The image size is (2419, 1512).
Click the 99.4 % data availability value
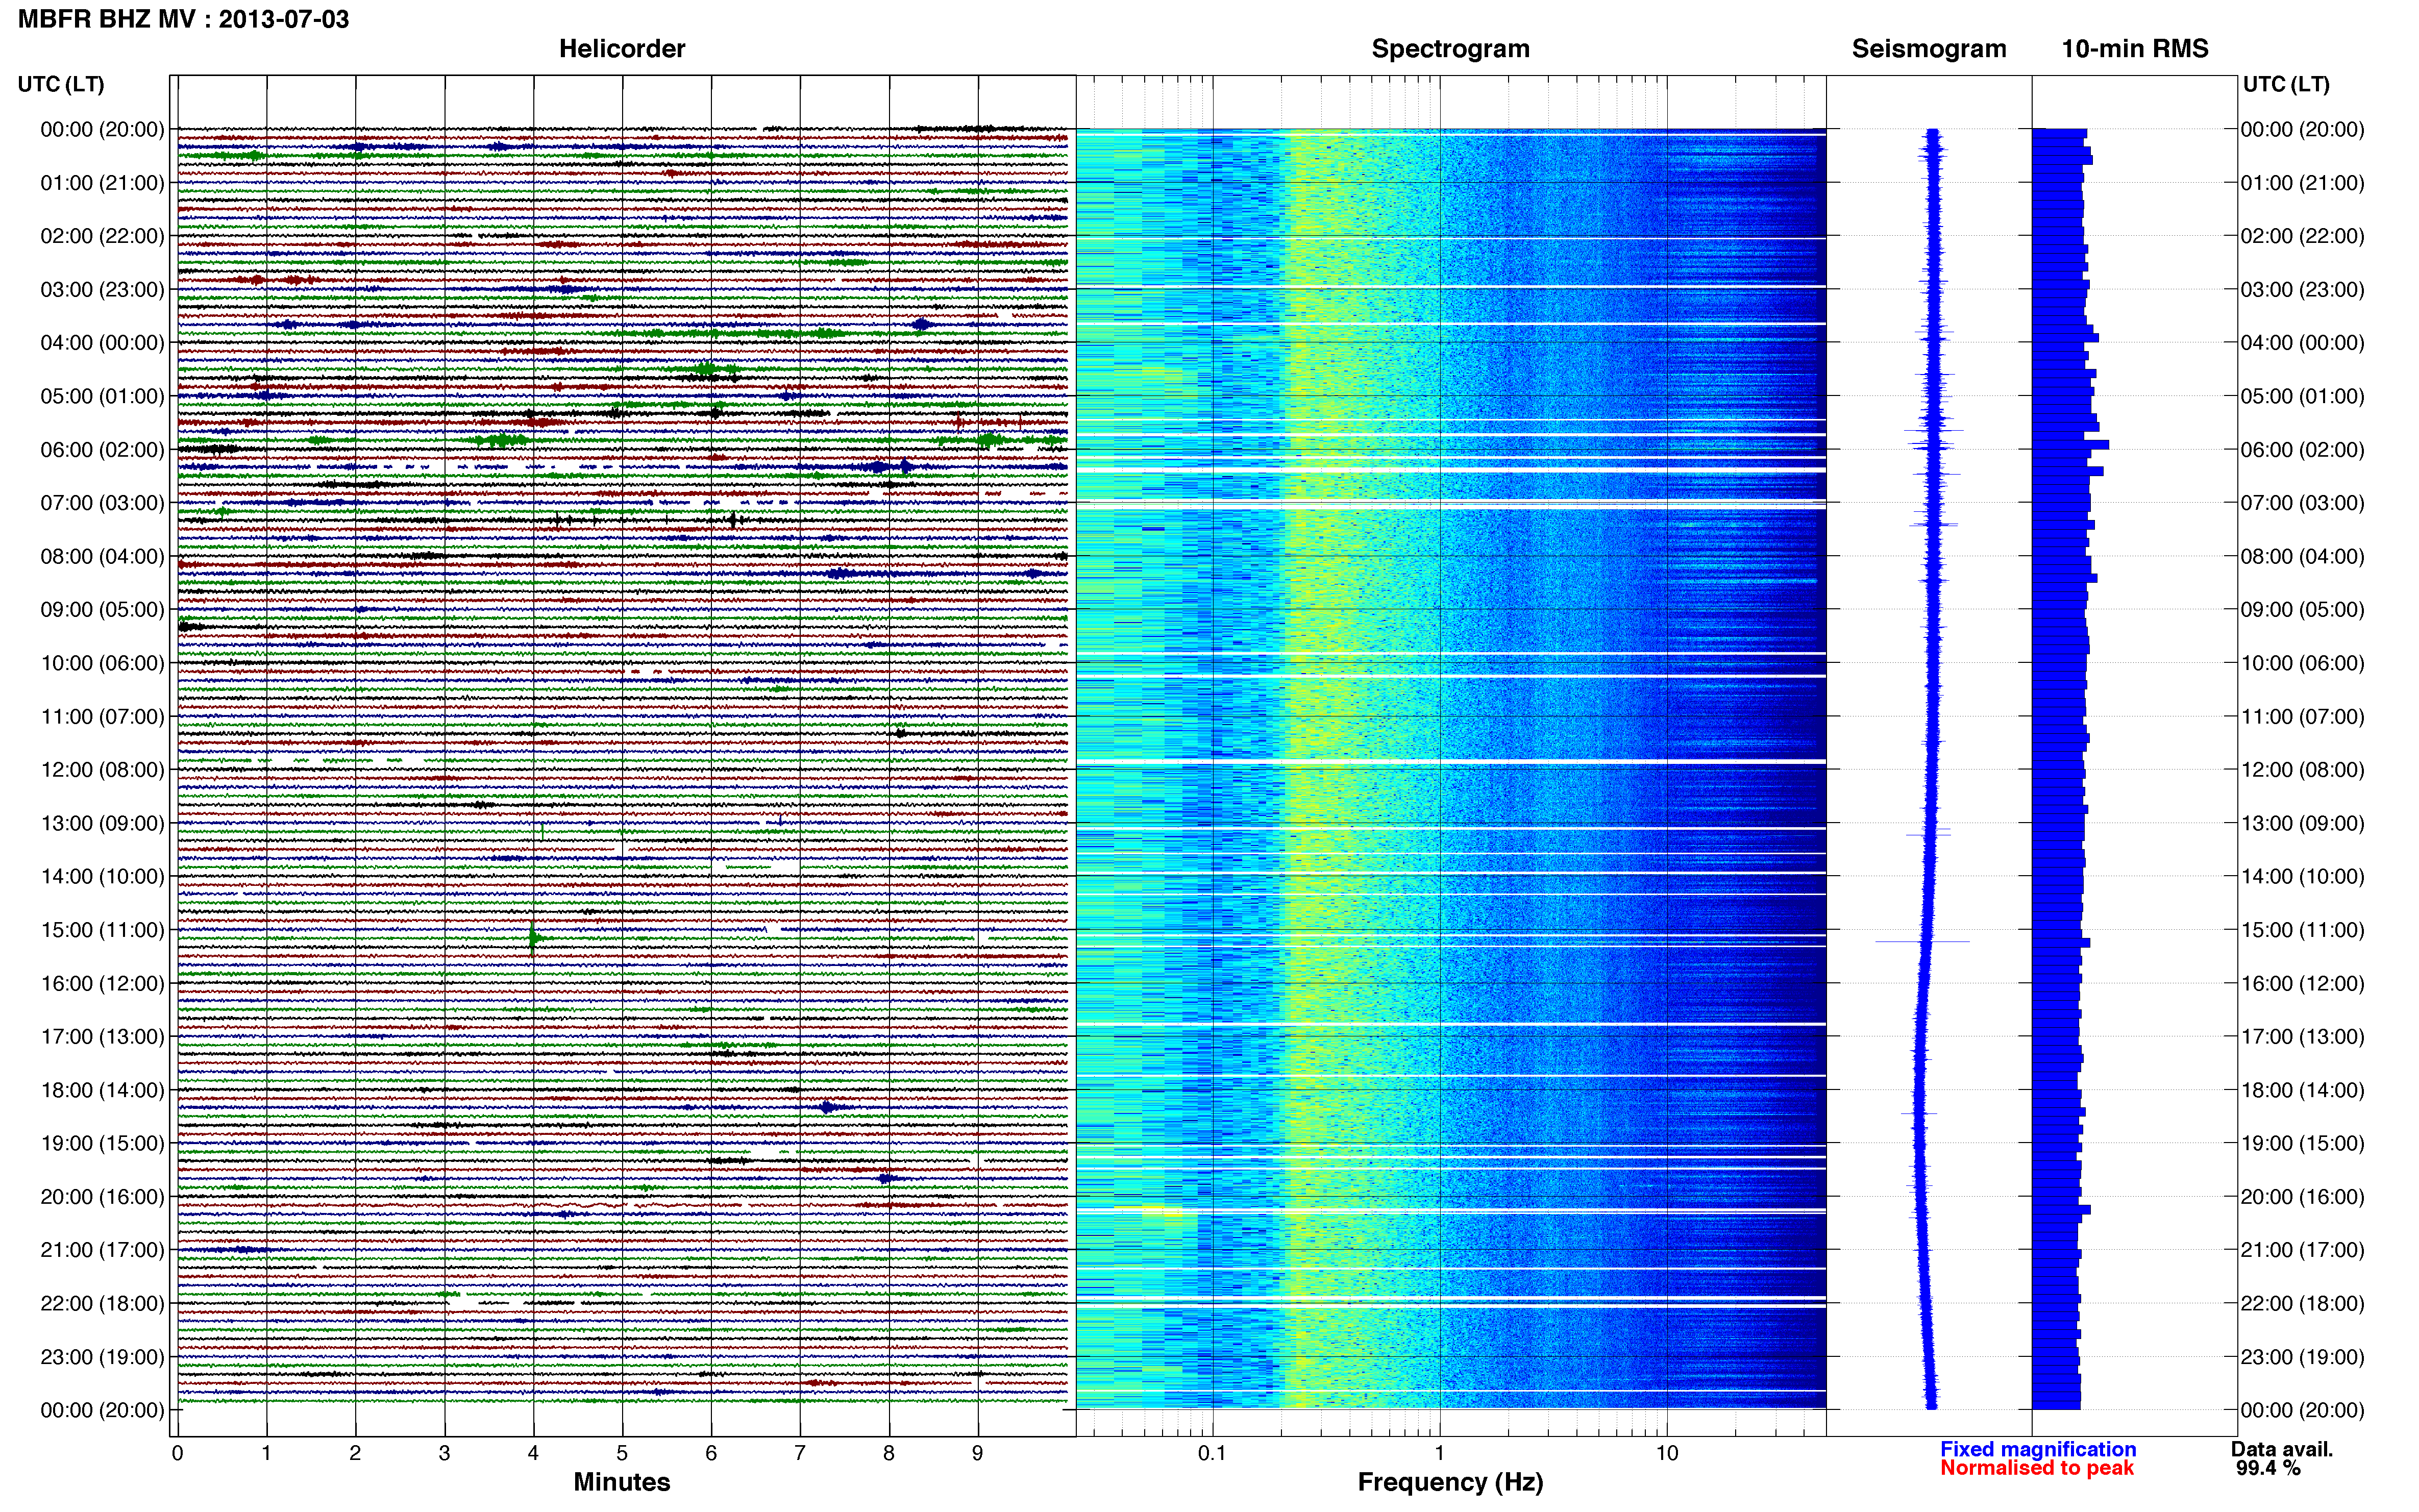pyautogui.click(x=2268, y=1468)
